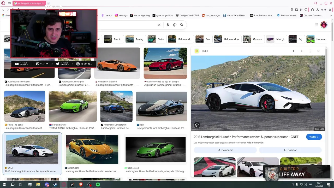Submit search with magnifier icon
The width and height of the screenshot is (334, 188).
click(x=182, y=25)
